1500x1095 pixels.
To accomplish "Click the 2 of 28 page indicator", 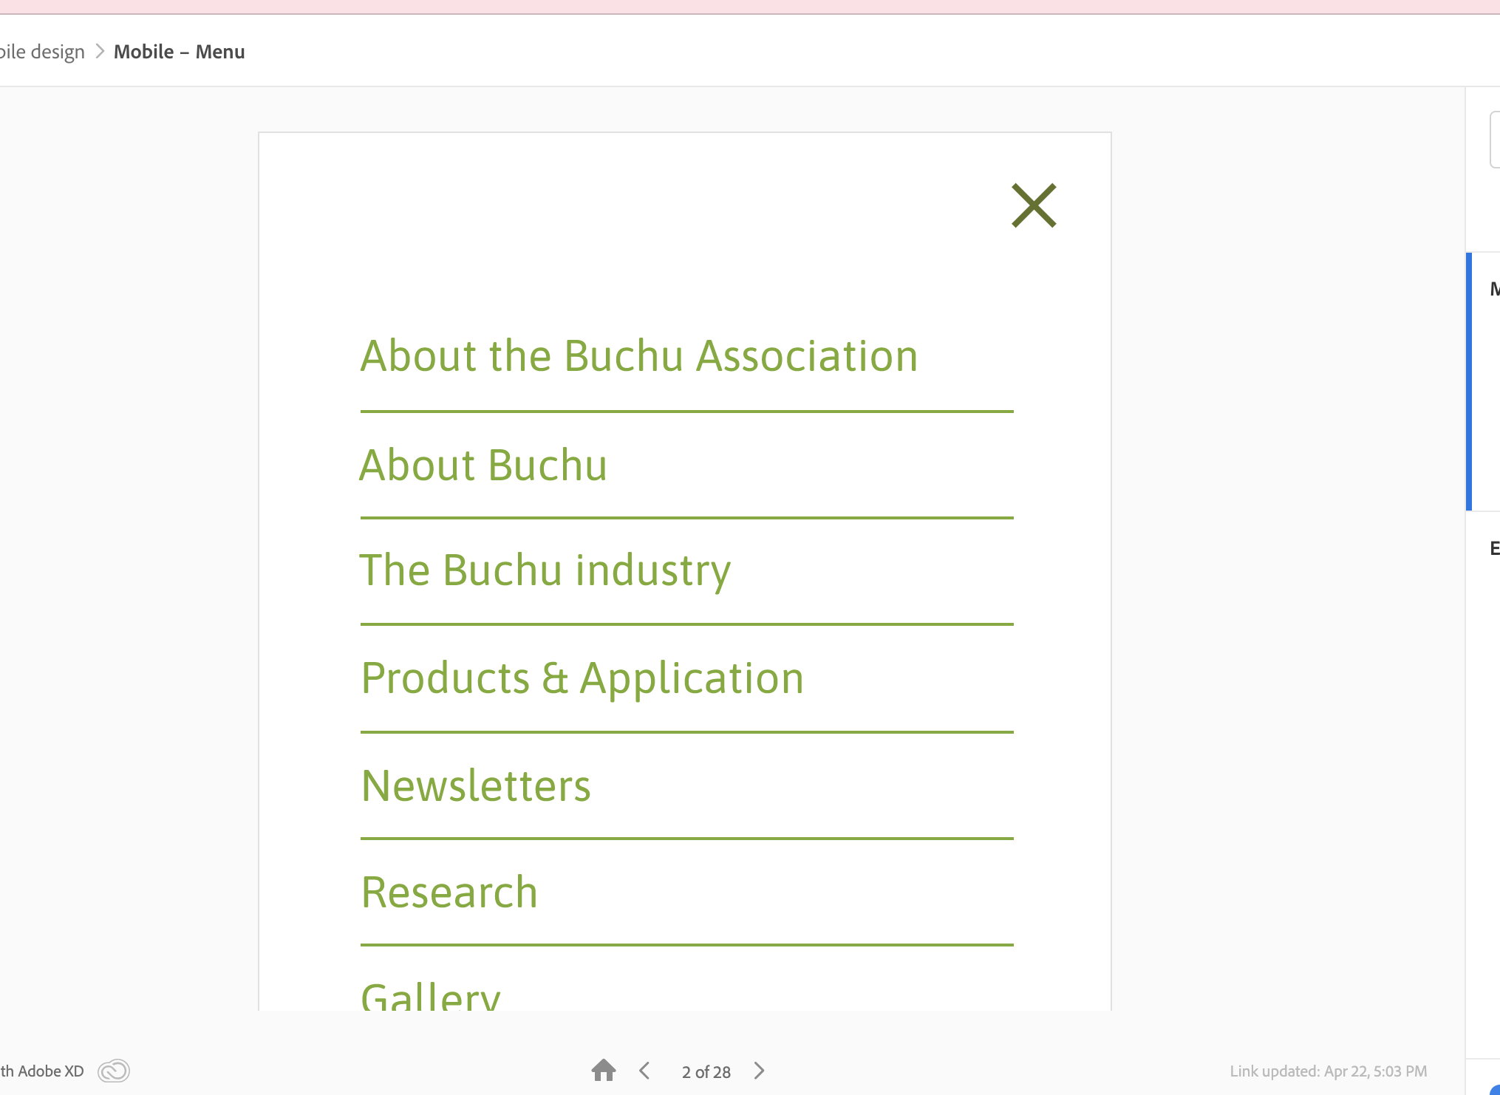I will point(706,1071).
